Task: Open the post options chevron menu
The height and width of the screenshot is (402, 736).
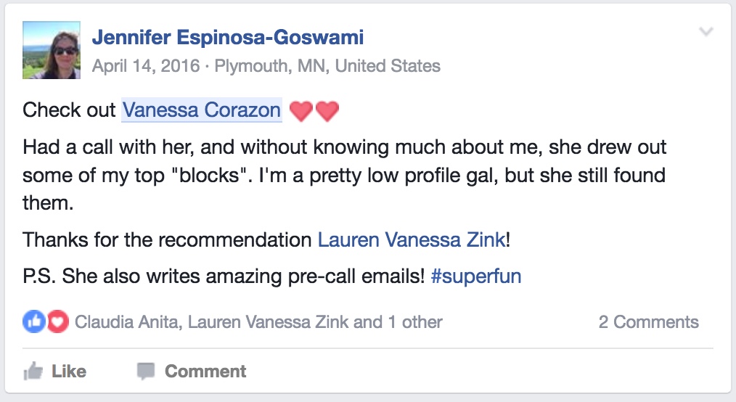Action: point(706,31)
